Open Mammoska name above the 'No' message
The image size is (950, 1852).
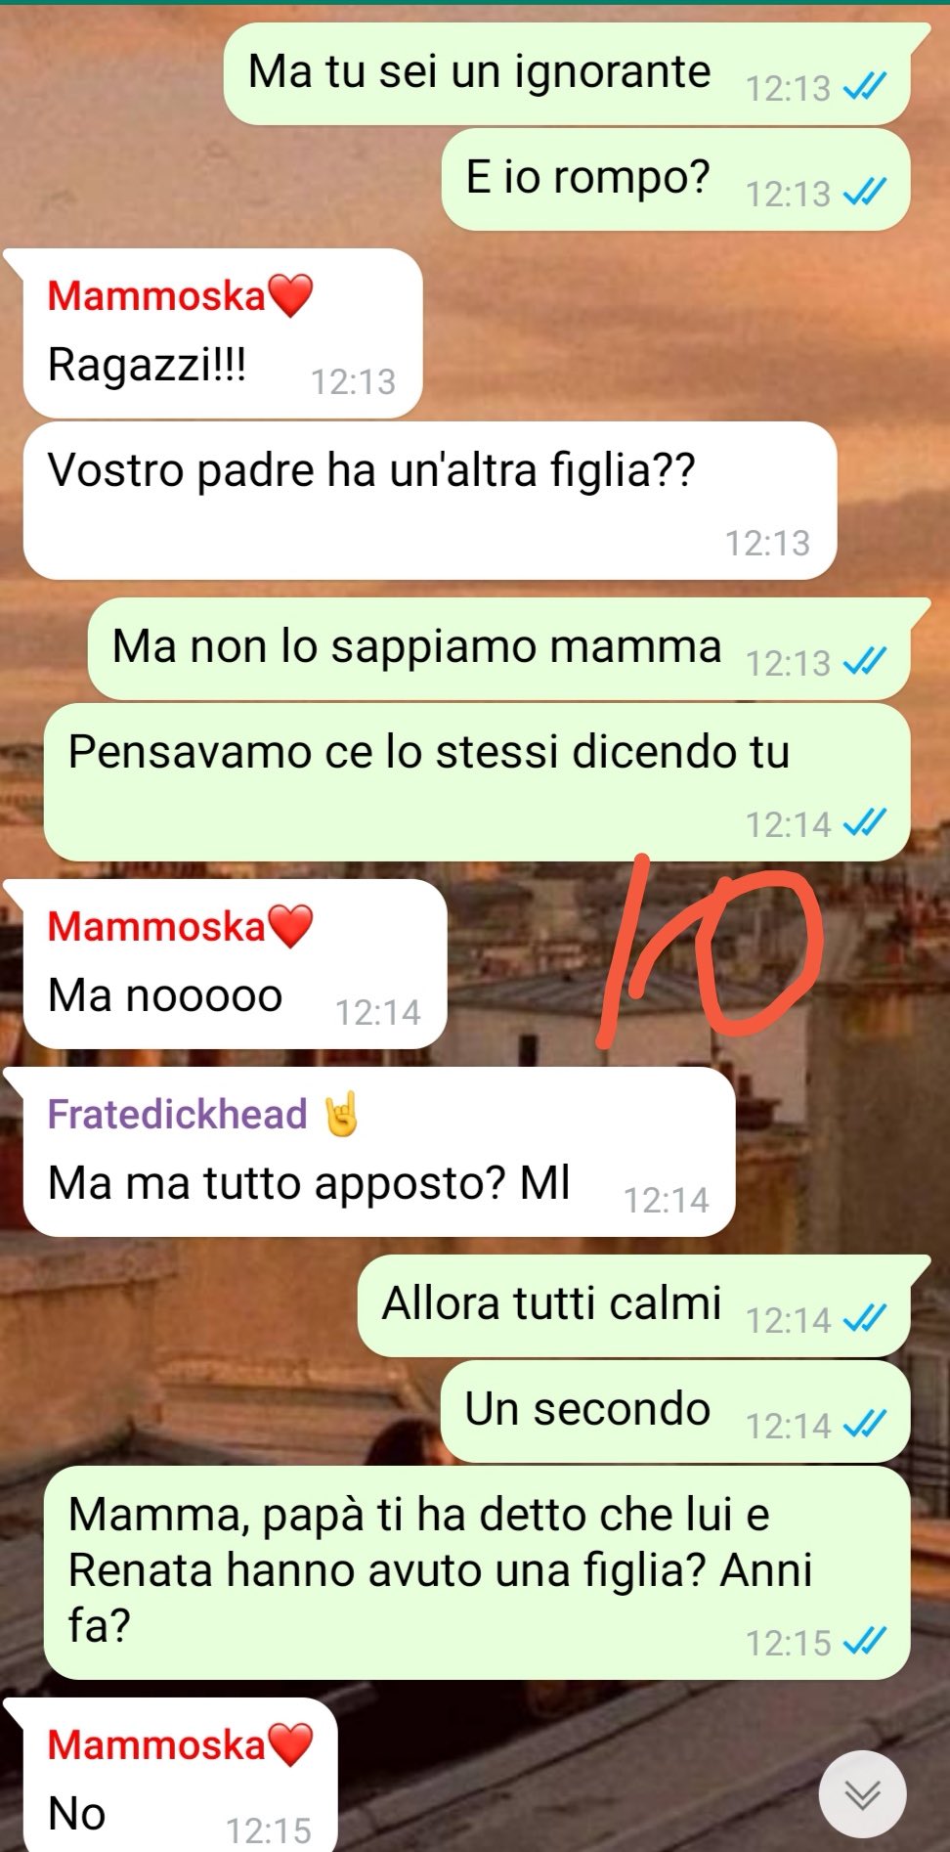point(156,1745)
